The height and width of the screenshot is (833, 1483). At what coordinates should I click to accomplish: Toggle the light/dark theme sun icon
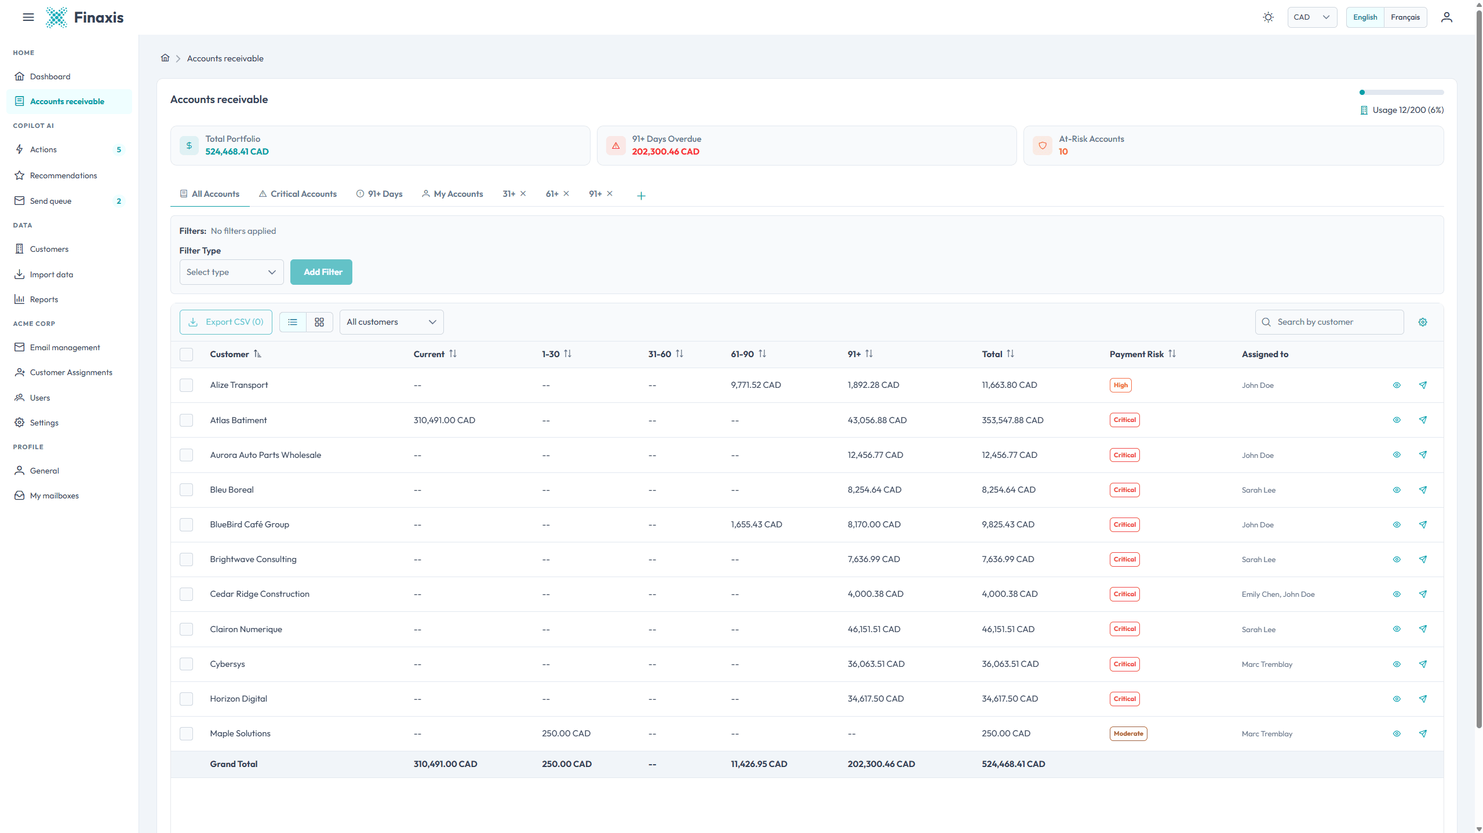(1268, 17)
